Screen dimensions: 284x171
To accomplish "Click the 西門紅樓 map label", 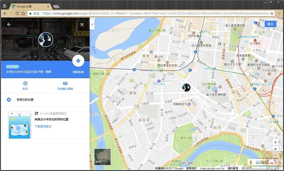I will 194,36.
